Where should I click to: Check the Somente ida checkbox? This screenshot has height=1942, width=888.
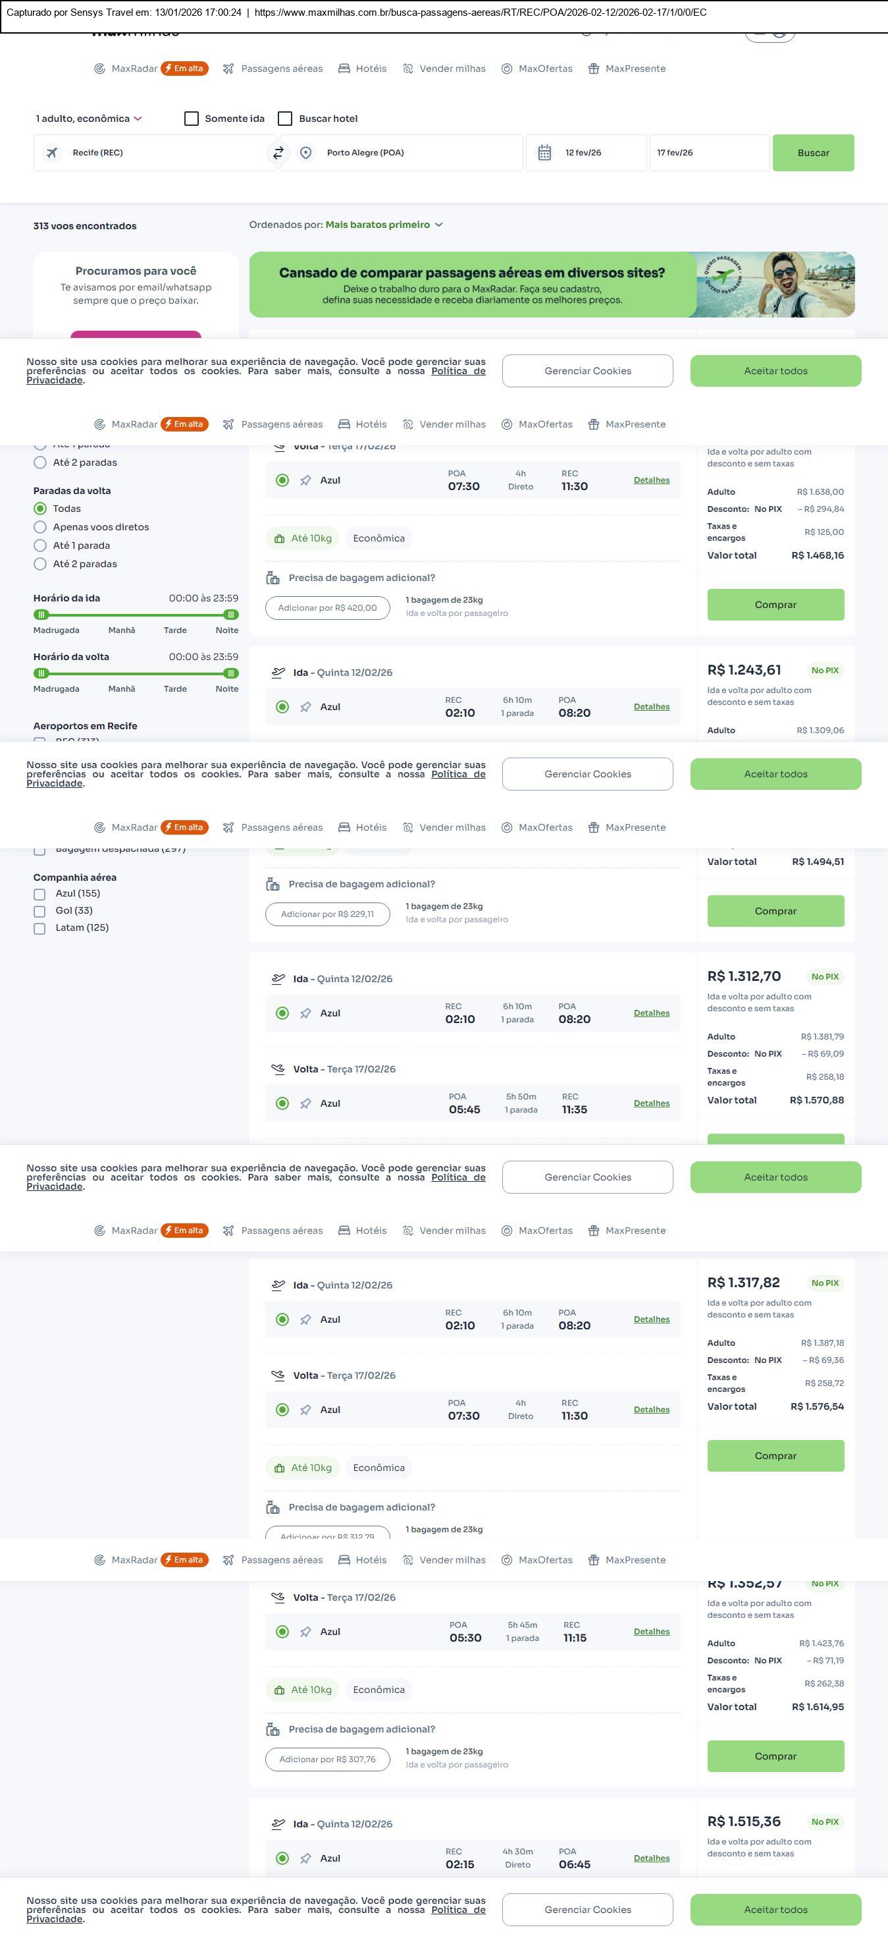click(x=192, y=119)
